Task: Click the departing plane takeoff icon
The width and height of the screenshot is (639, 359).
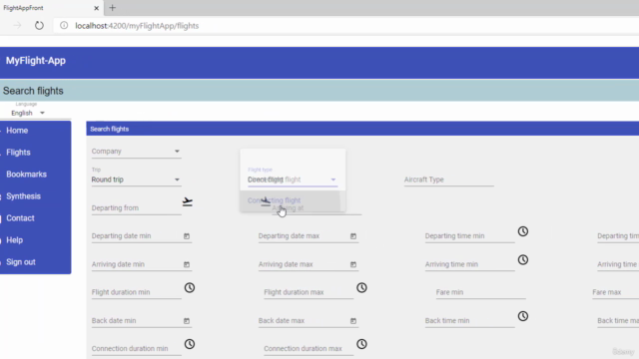Action: 187,201
